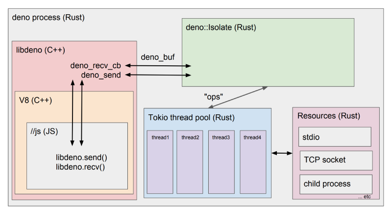Click the "deno_send" label
Image resolution: width=392 pixels, height=211 pixels.
[101, 75]
